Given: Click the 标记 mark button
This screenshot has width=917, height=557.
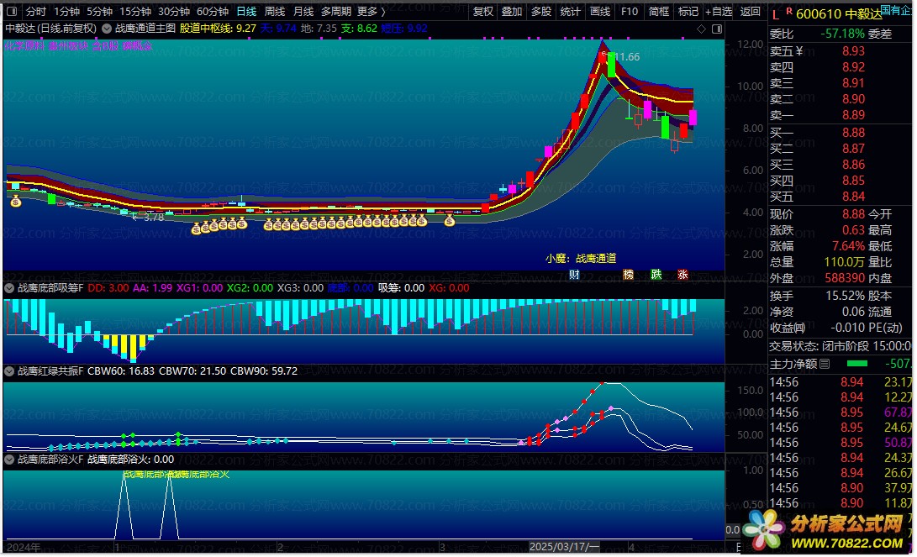Looking at the screenshot, I should tap(688, 11).
